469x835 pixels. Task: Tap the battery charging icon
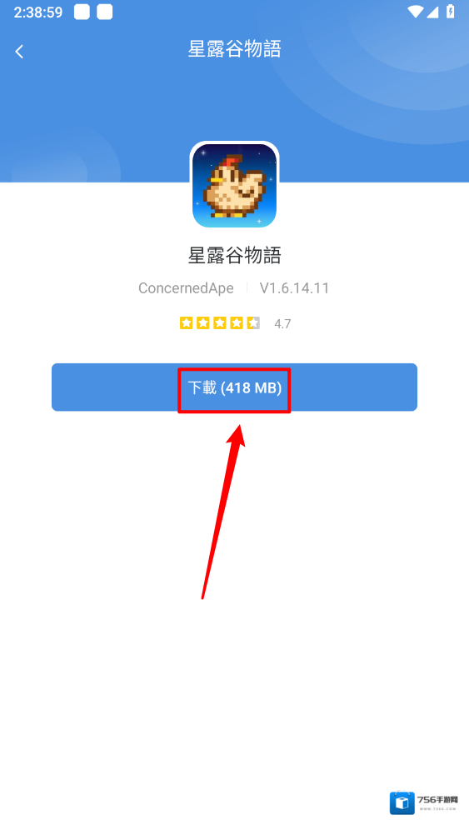[x=451, y=12]
